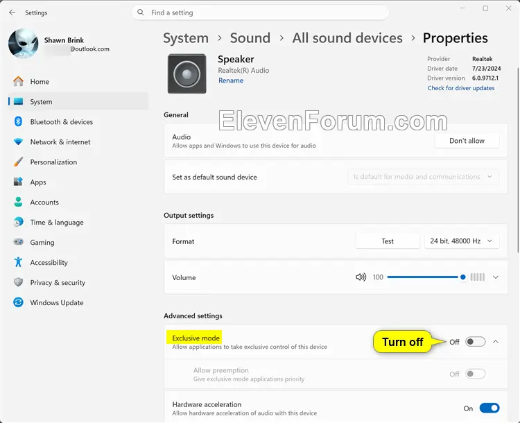Click driver date 7/23/2024 text

(x=486, y=69)
